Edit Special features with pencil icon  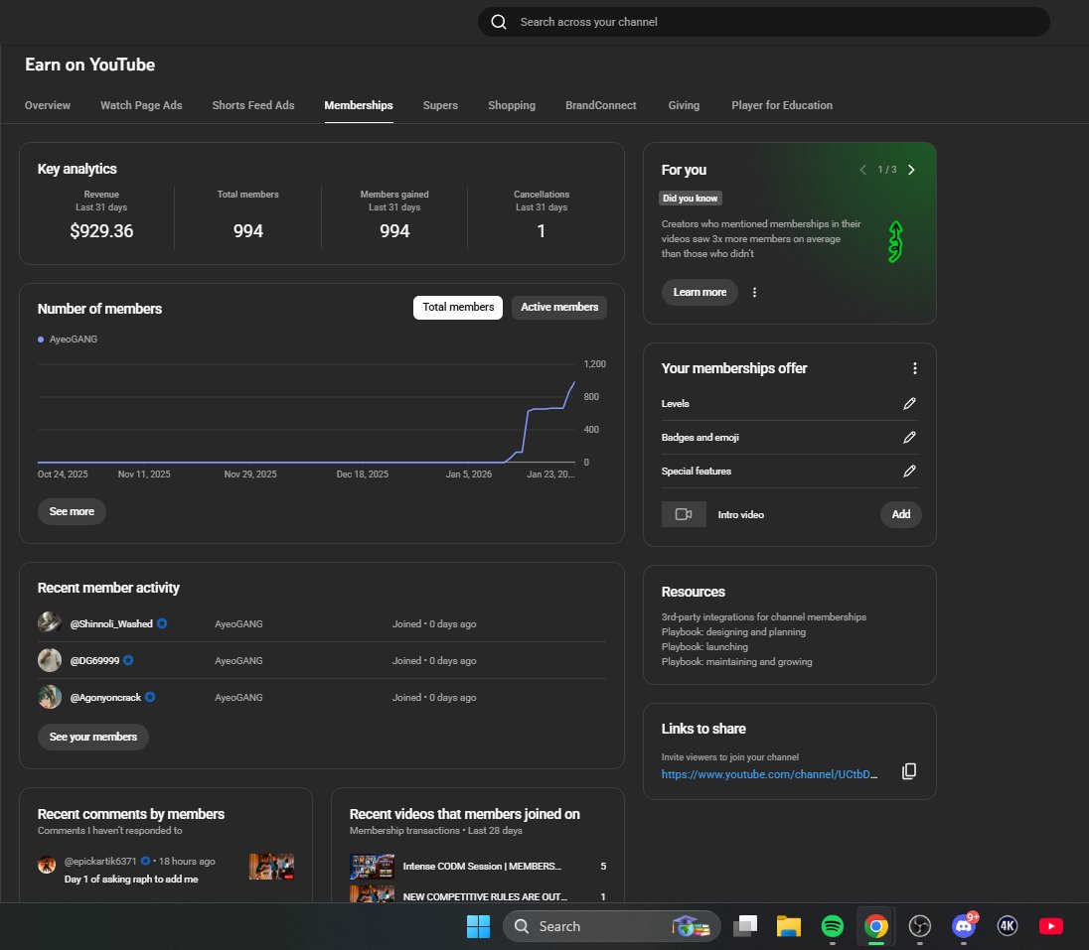909,472
